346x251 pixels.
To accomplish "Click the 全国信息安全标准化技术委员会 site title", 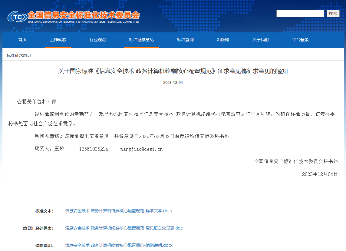I will pyautogui.click(x=84, y=15).
